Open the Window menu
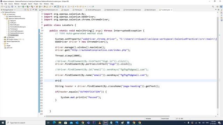The width and height of the screenshot is (223, 125). coord(46,4)
